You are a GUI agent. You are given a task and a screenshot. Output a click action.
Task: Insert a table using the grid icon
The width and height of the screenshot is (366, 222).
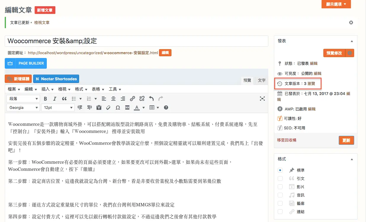(x=152, y=108)
